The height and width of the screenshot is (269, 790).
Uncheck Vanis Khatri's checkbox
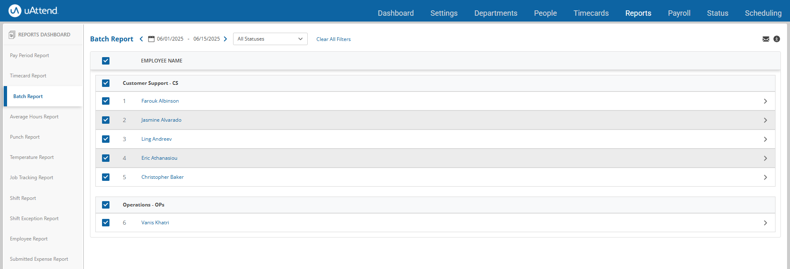(x=106, y=223)
